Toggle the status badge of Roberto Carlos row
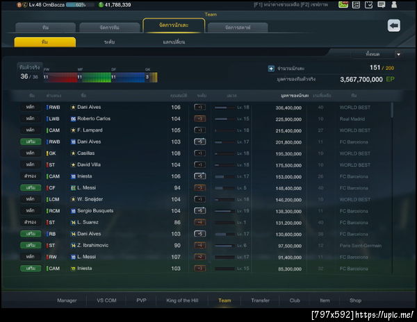417x322 pixels. 31,119
